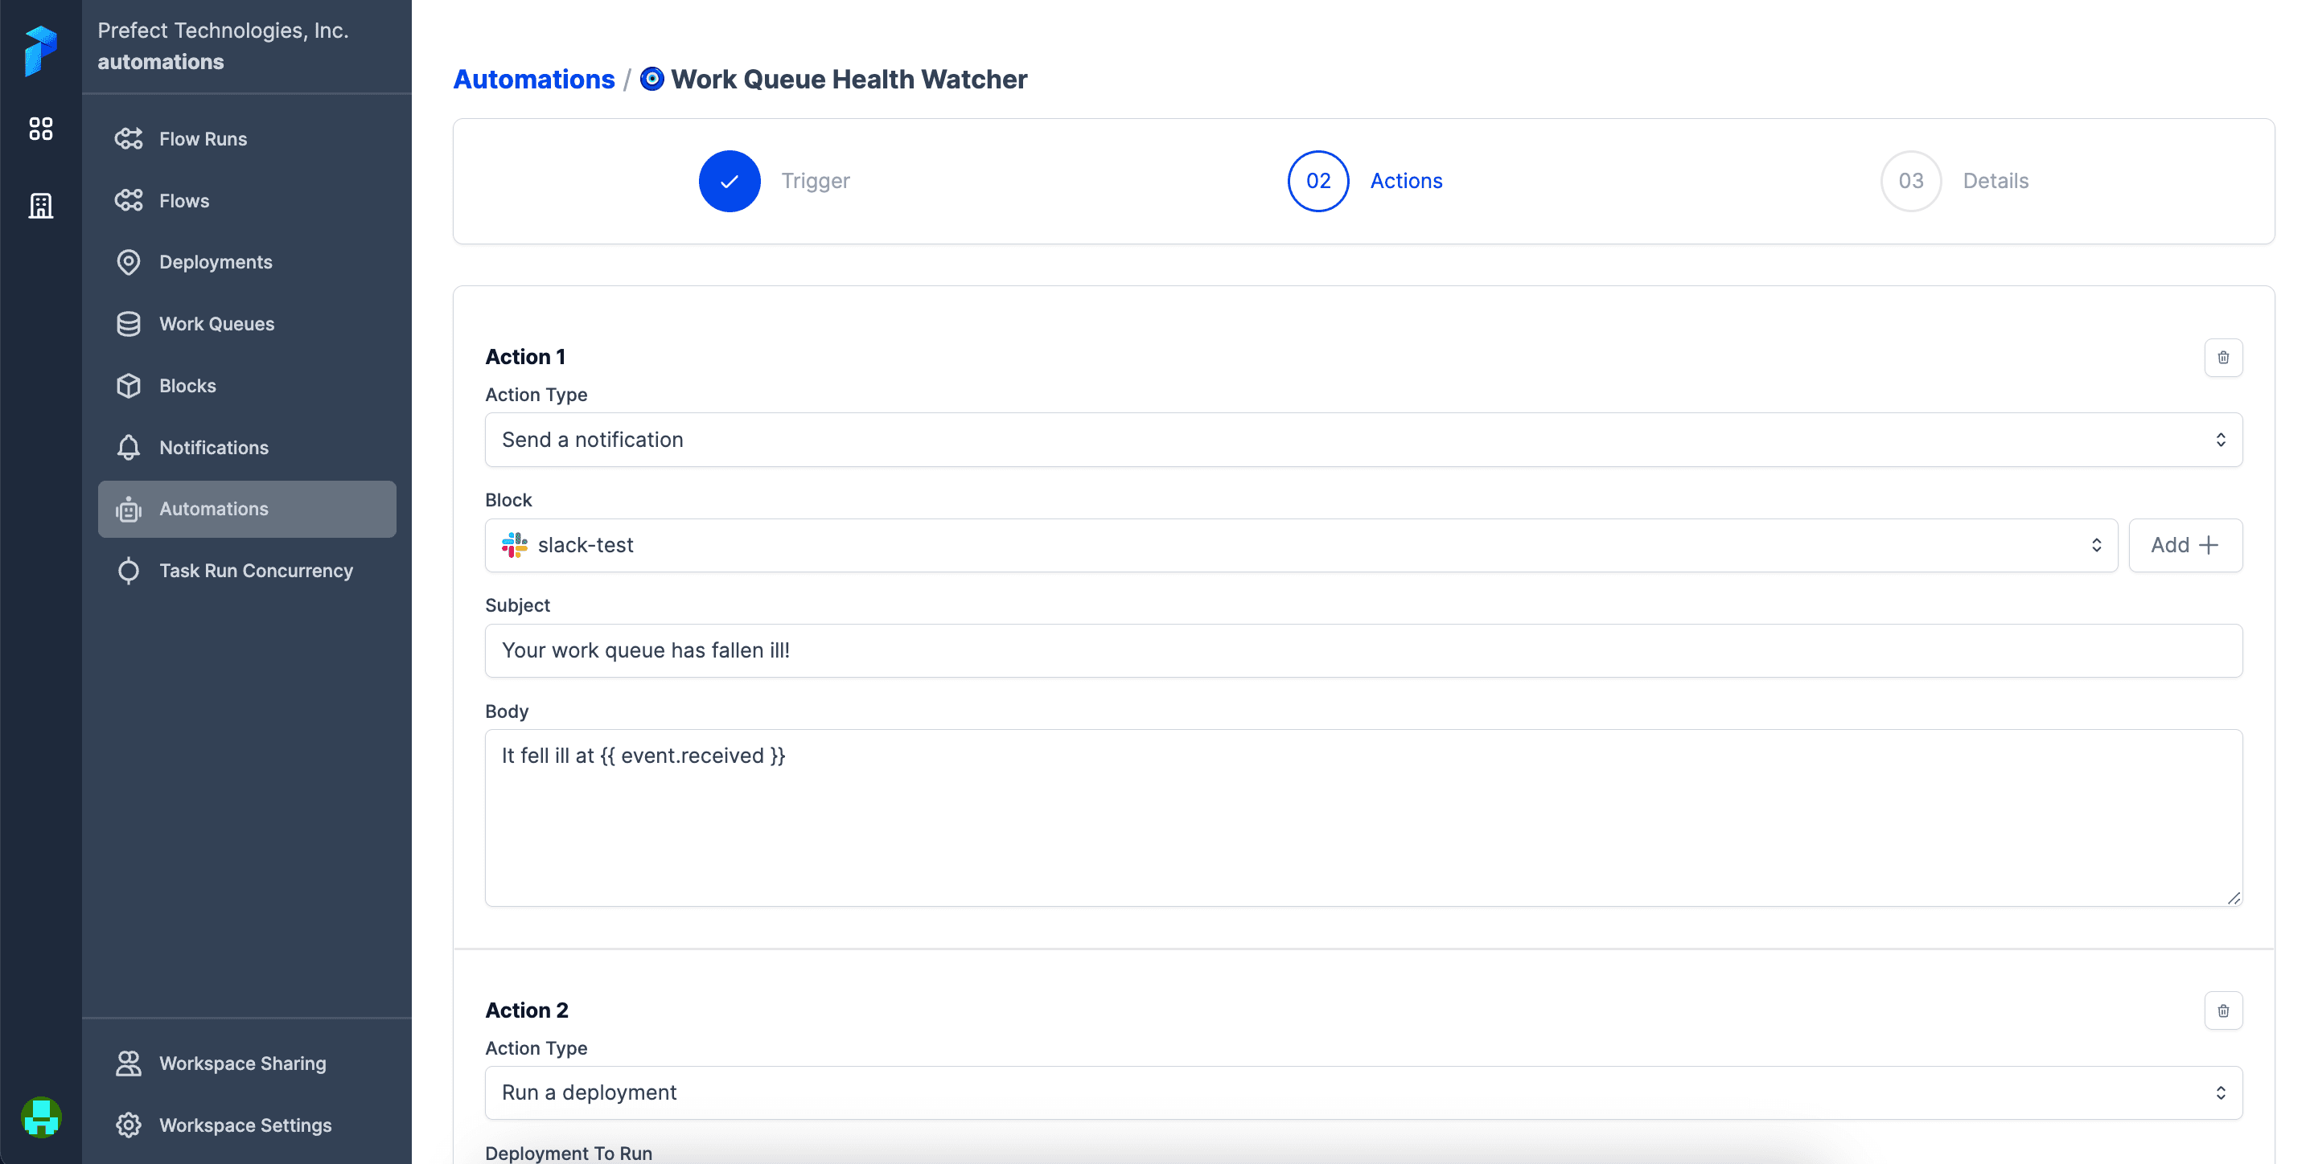Delete Action 1 with the trash icon

(x=2222, y=358)
